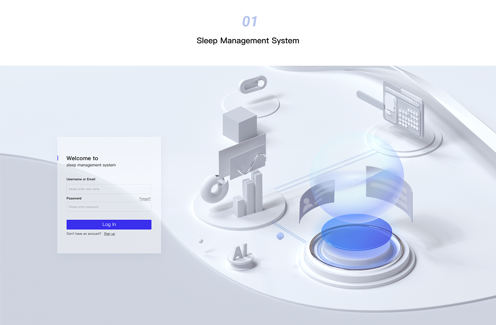Click the '01' section number
496x325 pixels.
click(250, 21)
